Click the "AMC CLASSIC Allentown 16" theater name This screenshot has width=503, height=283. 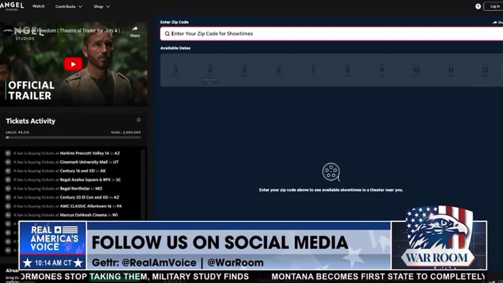click(x=86, y=206)
